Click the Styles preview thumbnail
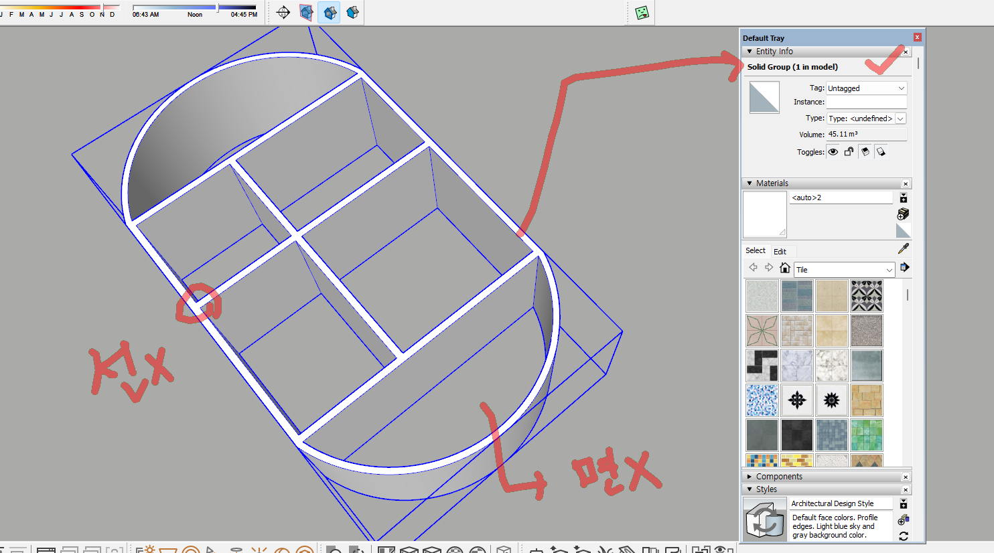The height and width of the screenshot is (553, 994). click(765, 519)
